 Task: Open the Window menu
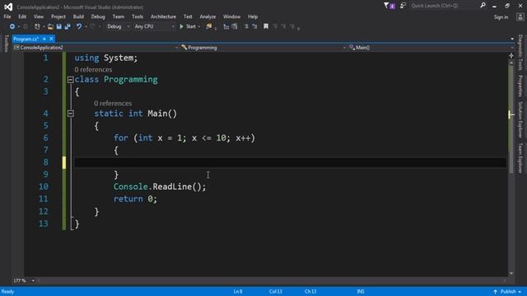[x=231, y=16]
